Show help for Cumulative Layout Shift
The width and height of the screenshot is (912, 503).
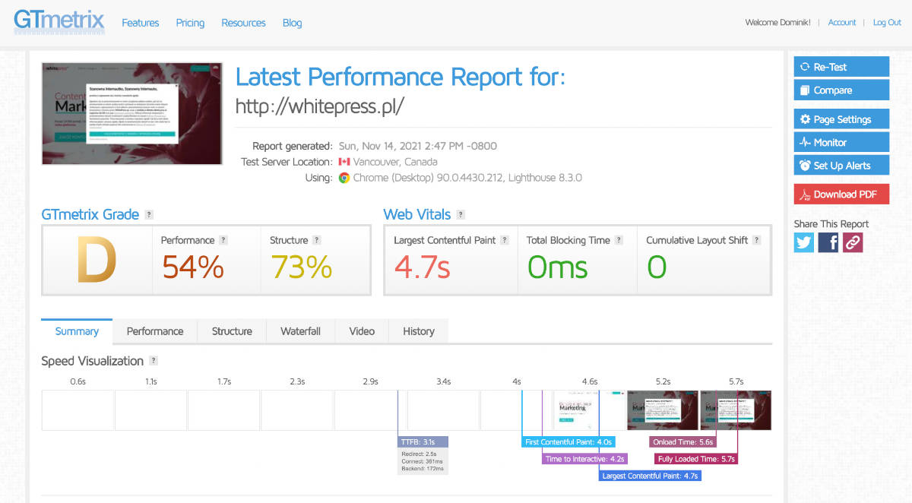[x=757, y=240]
